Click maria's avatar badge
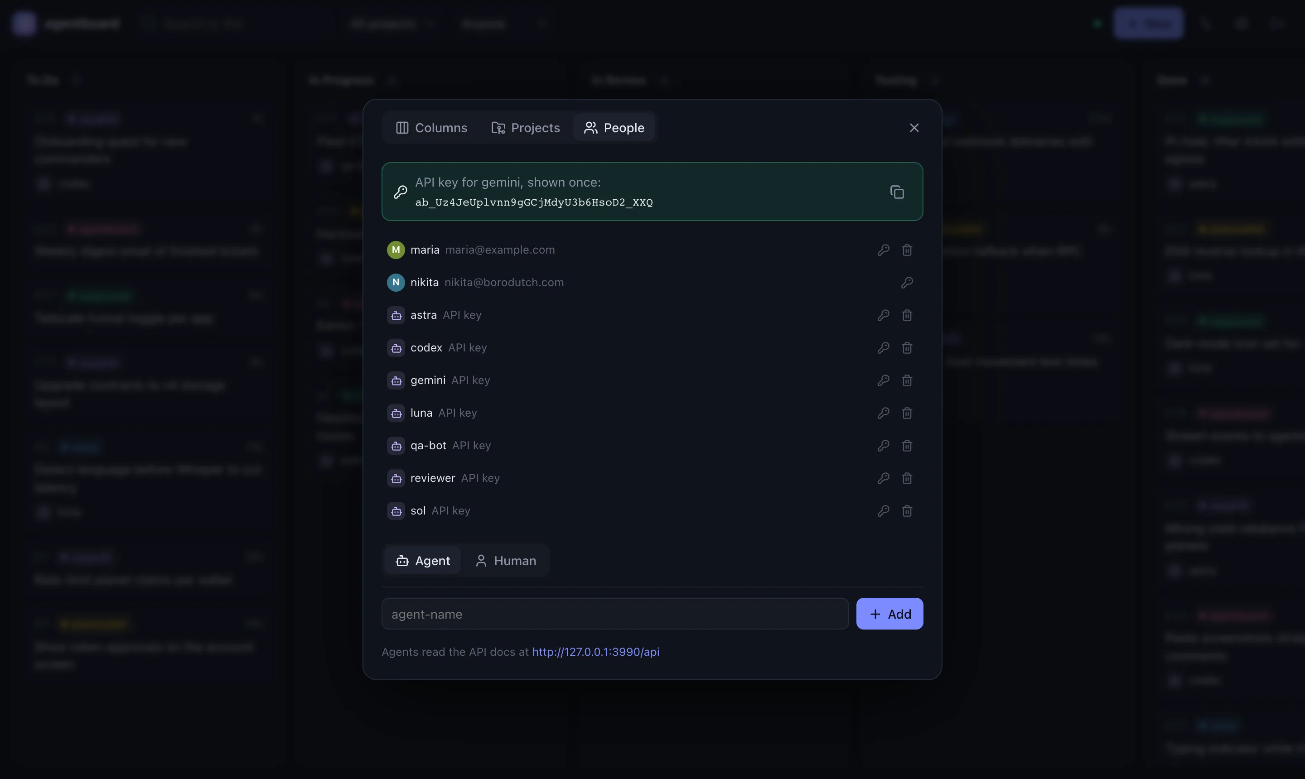 tap(396, 250)
